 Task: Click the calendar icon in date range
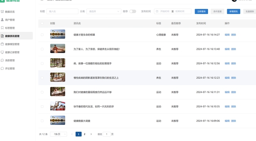pos(157,11)
